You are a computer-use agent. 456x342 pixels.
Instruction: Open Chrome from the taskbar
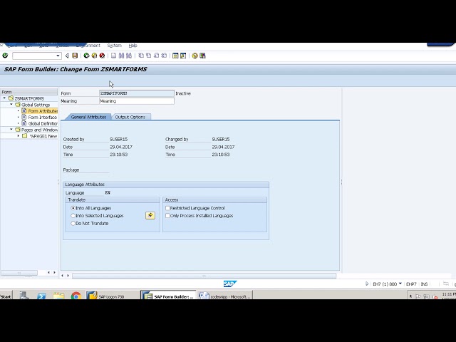point(76,296)
